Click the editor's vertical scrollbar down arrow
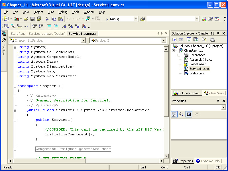This screenshot has width=228, height=171. pos(166,156)
